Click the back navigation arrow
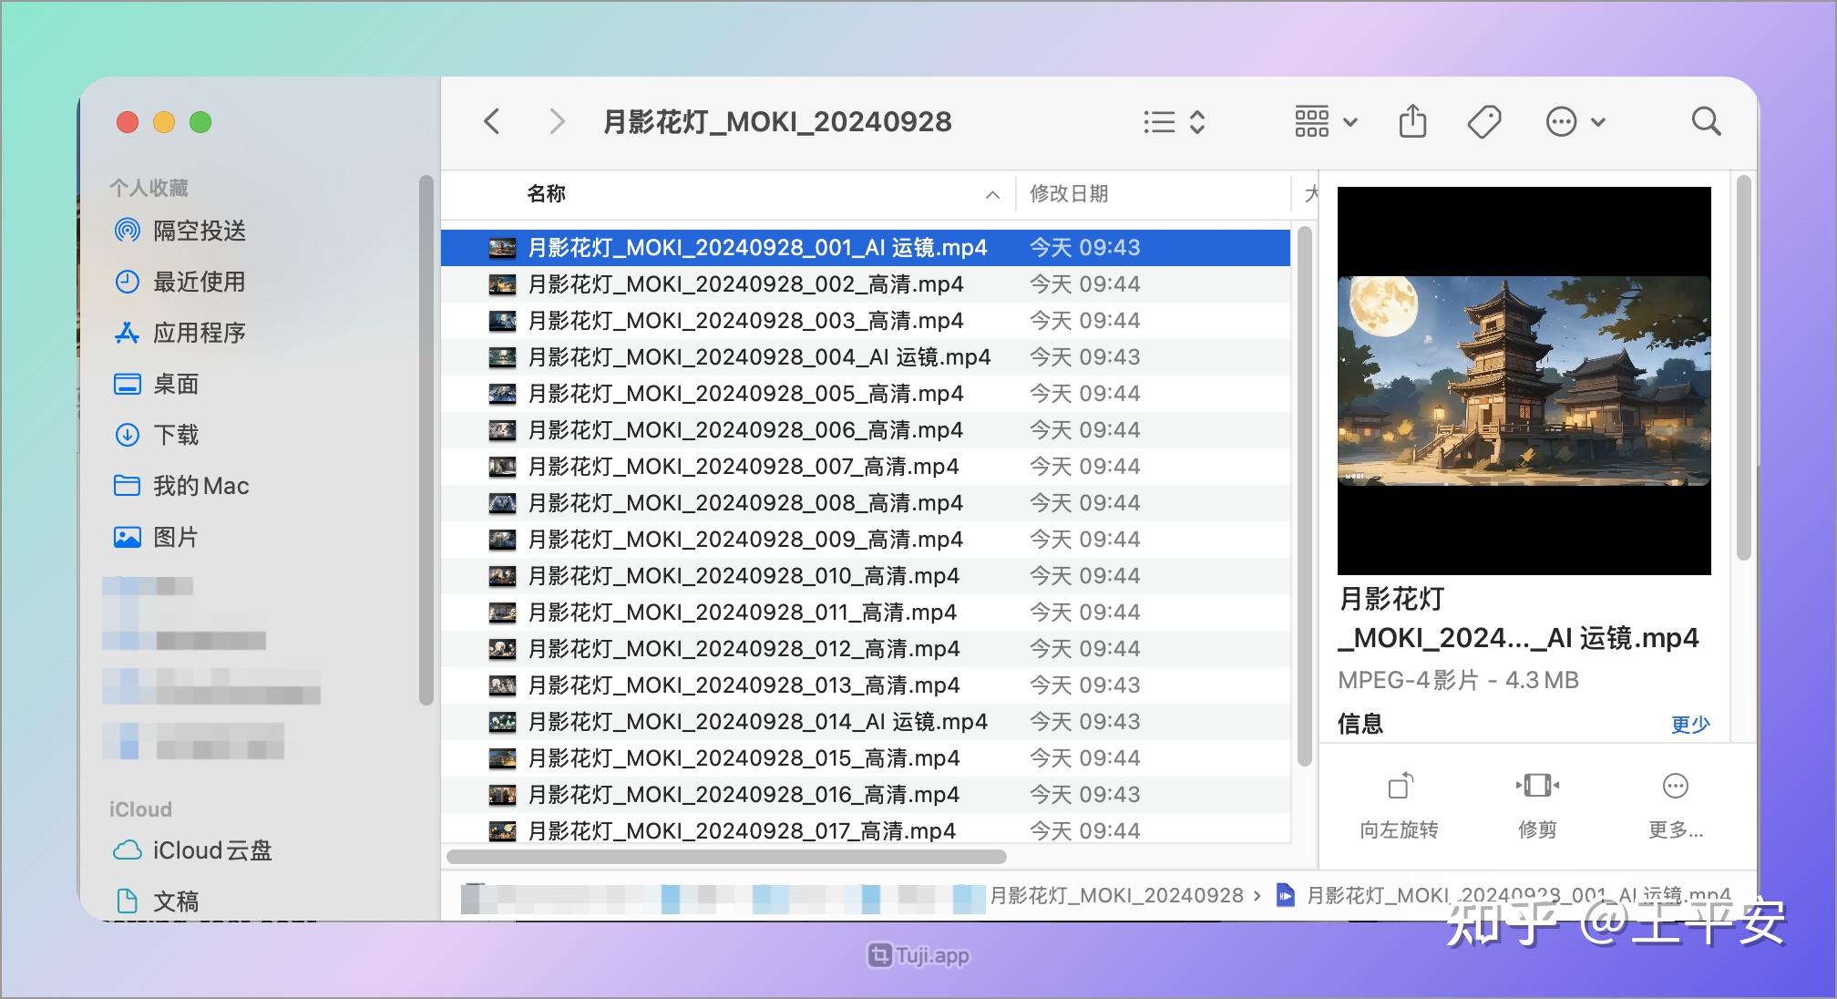 [x=492, y=121]
